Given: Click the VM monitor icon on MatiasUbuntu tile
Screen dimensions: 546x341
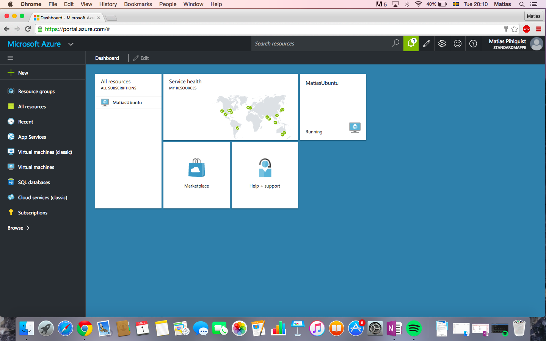Looking at the screenshot, I should click(x=355, y=128).
